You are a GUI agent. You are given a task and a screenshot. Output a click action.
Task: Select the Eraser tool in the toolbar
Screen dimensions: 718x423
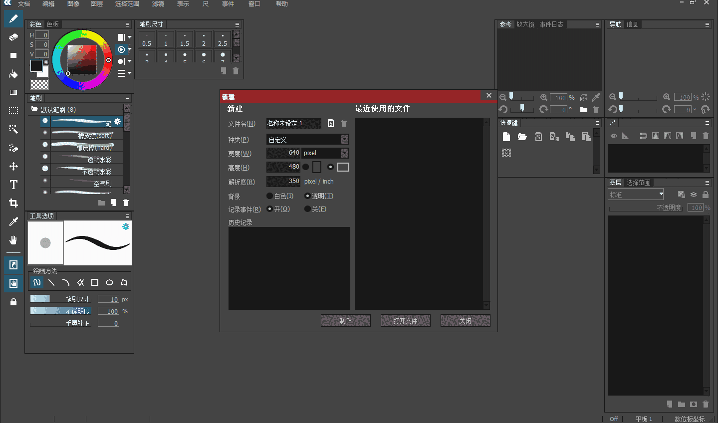coord(13,37)
